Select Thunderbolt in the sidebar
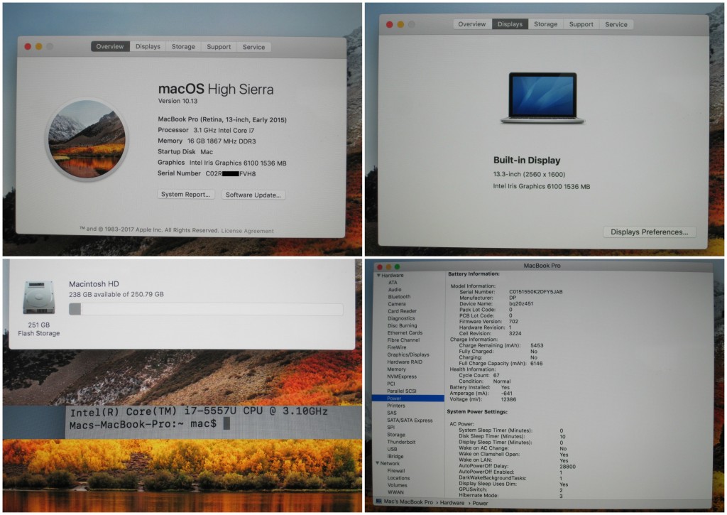727x515 pixels. (401, 442)
